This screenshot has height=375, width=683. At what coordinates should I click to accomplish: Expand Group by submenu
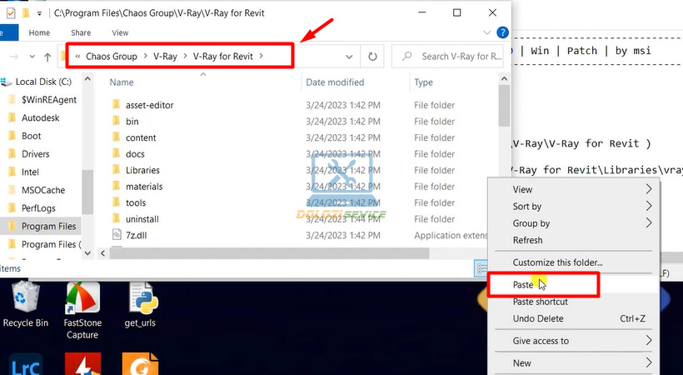(x=649, y=222)
